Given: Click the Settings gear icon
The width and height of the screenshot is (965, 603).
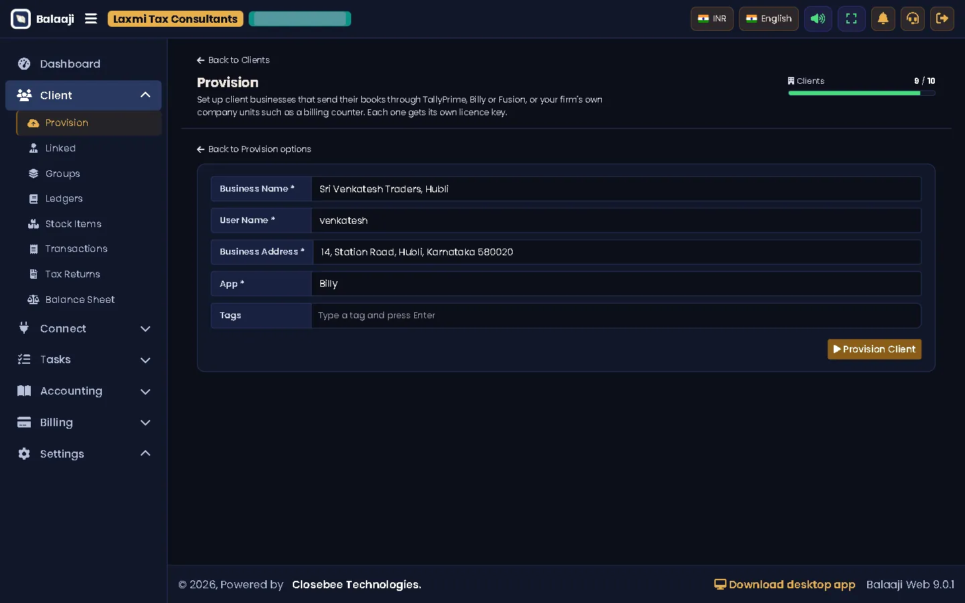Looking at the screenshot, I should (x=24, y=454).
